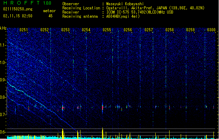
Task: Click the 0256 time marker
Action: tap(128, 30)
